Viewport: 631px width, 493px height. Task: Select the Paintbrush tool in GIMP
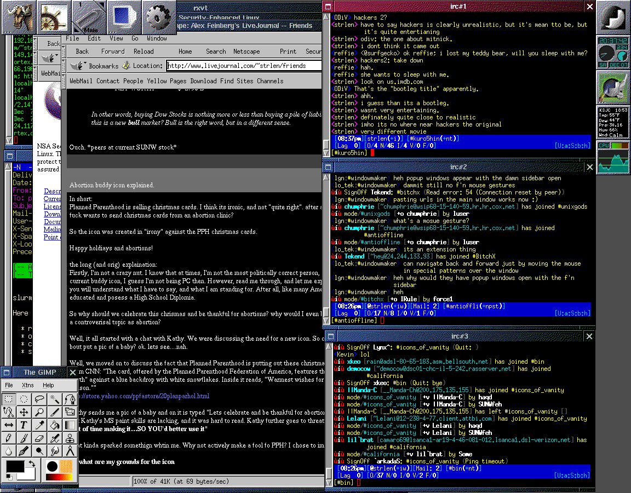24,438
